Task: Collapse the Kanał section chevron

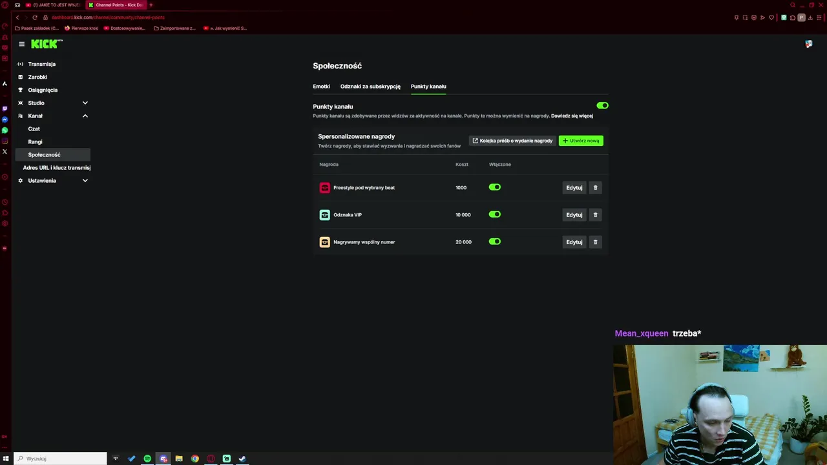Action: [85, 116]
